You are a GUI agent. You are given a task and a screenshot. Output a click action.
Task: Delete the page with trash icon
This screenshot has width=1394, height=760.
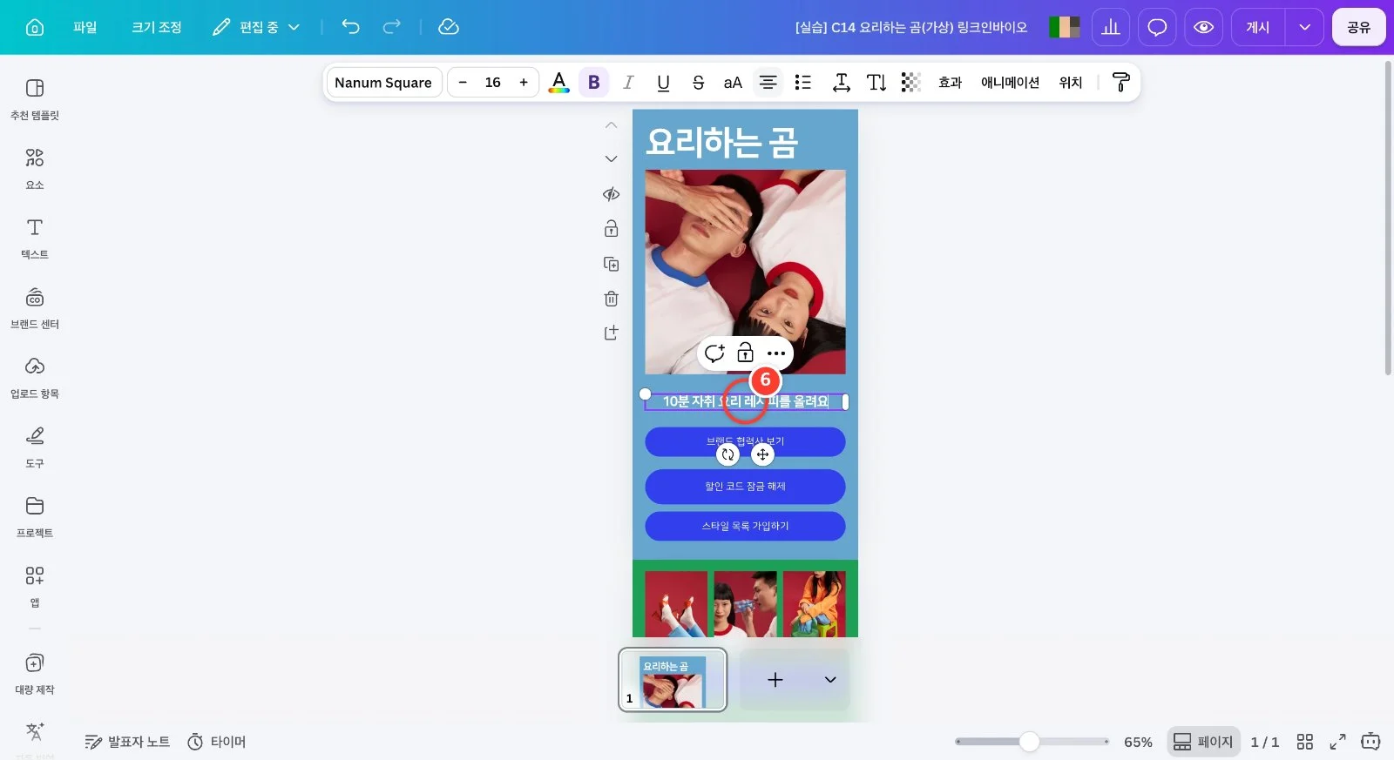(612, 299)
